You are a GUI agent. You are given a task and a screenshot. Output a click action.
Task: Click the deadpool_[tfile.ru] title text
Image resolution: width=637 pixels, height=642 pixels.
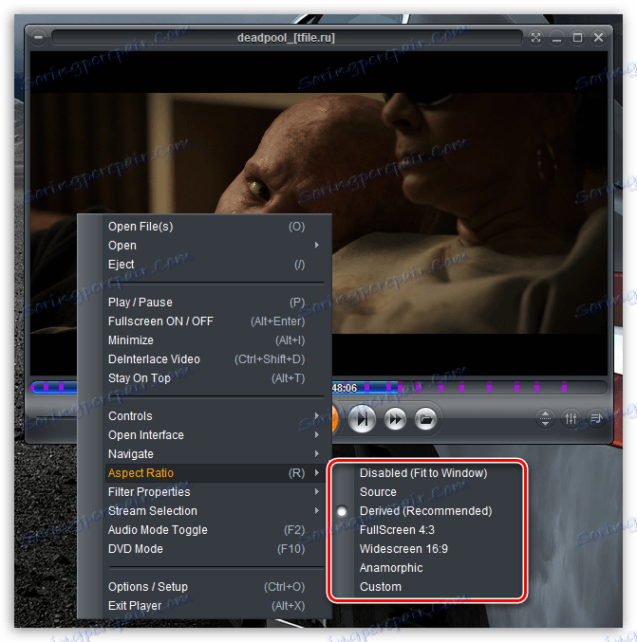point(286,38)
